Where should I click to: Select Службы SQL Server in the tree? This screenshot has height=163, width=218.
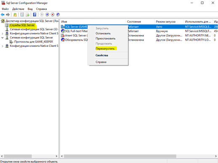coord(22,25)
